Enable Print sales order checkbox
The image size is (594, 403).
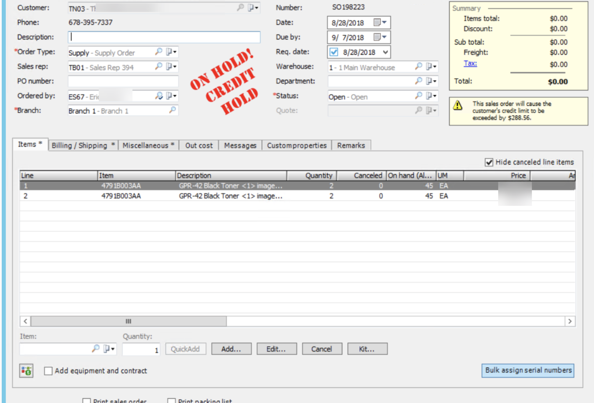(87, 401)
